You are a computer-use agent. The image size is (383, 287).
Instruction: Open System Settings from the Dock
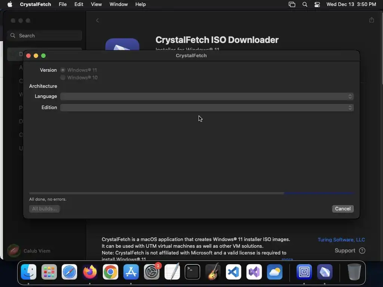tap(151, 272)
